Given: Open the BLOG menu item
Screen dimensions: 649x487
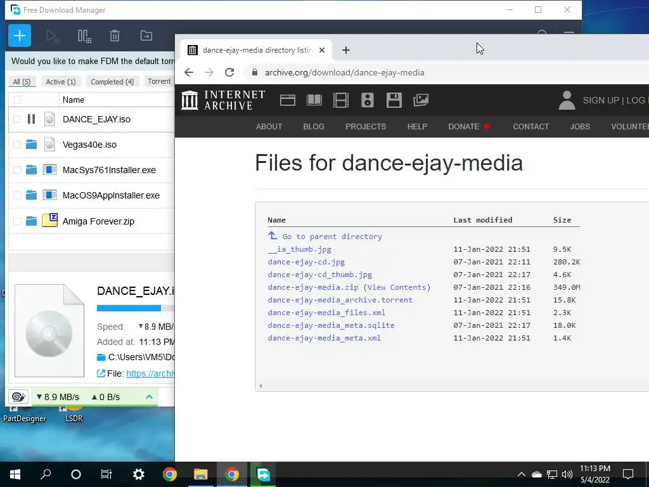Looking at the screenshot, I should pyautogui.click(x=314, y=127).
